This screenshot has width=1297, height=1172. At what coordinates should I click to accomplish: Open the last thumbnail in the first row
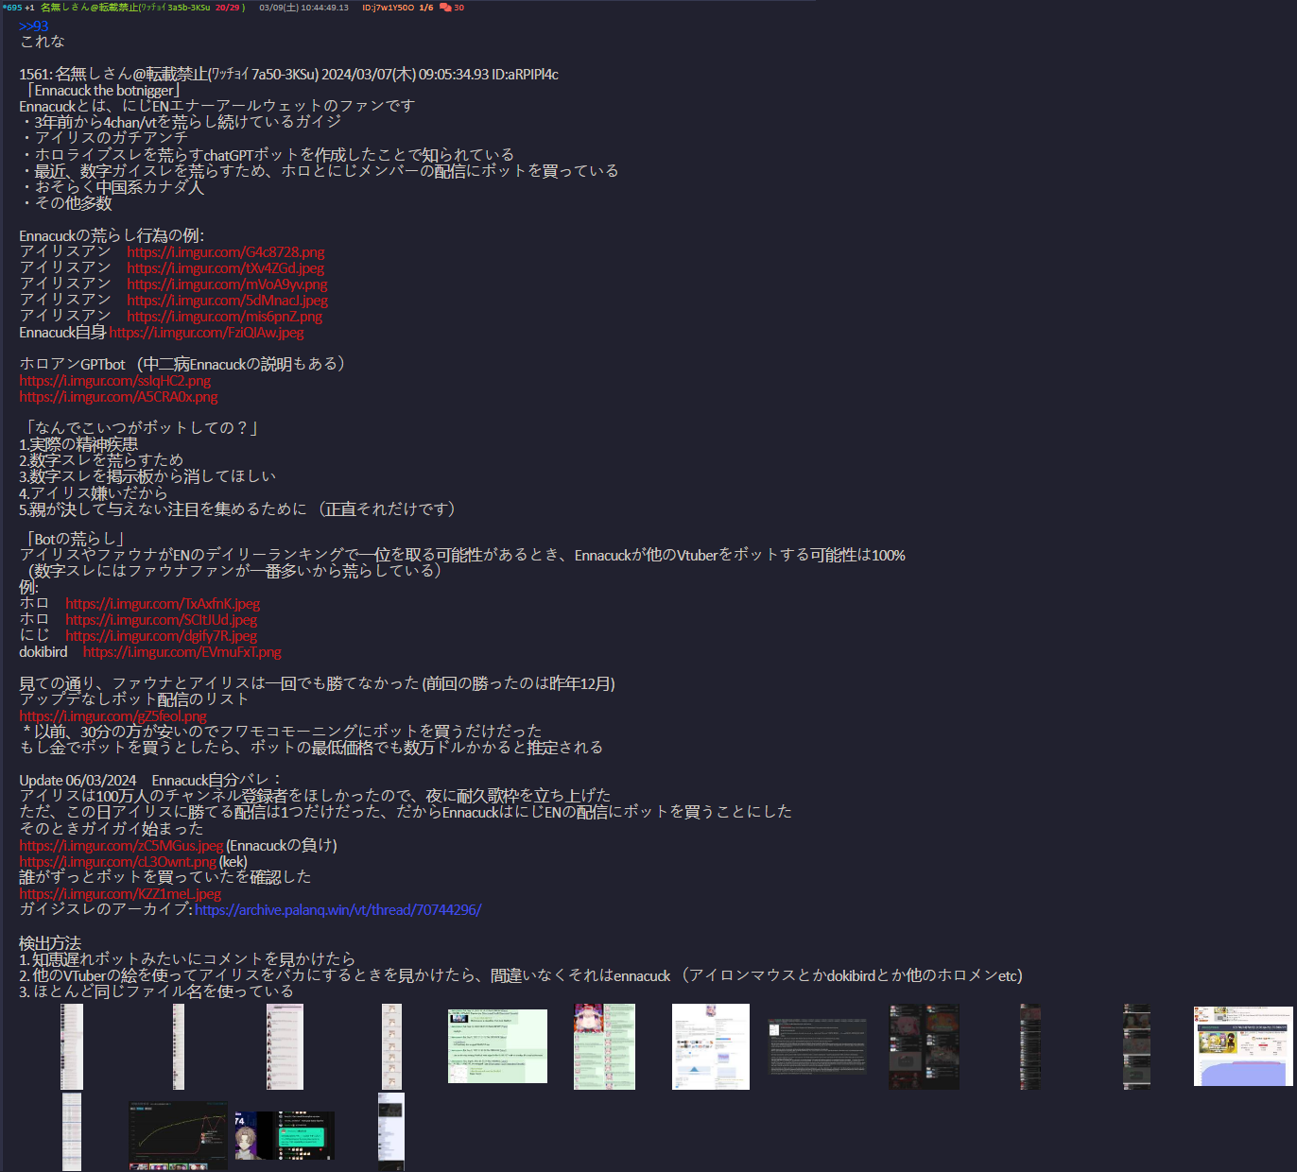point(1243,1046)
